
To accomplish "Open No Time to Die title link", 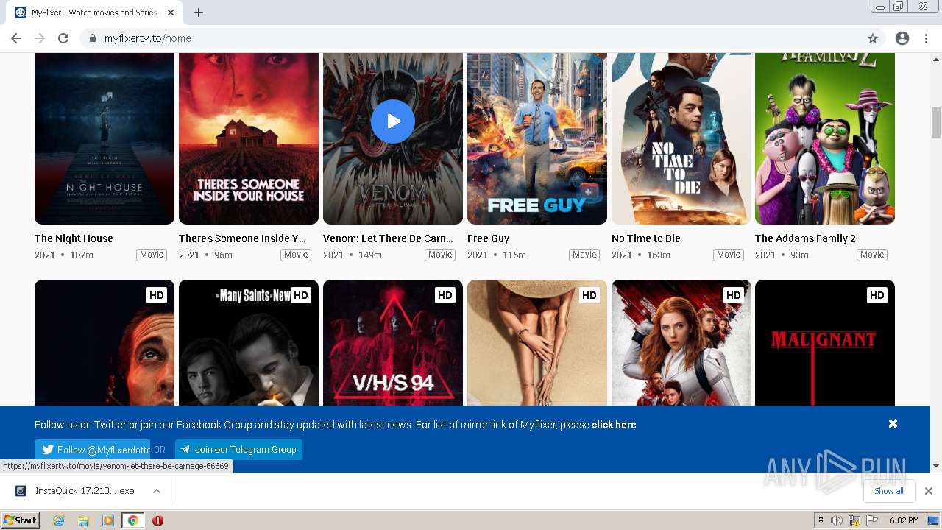I will click(x=646, y=239).
